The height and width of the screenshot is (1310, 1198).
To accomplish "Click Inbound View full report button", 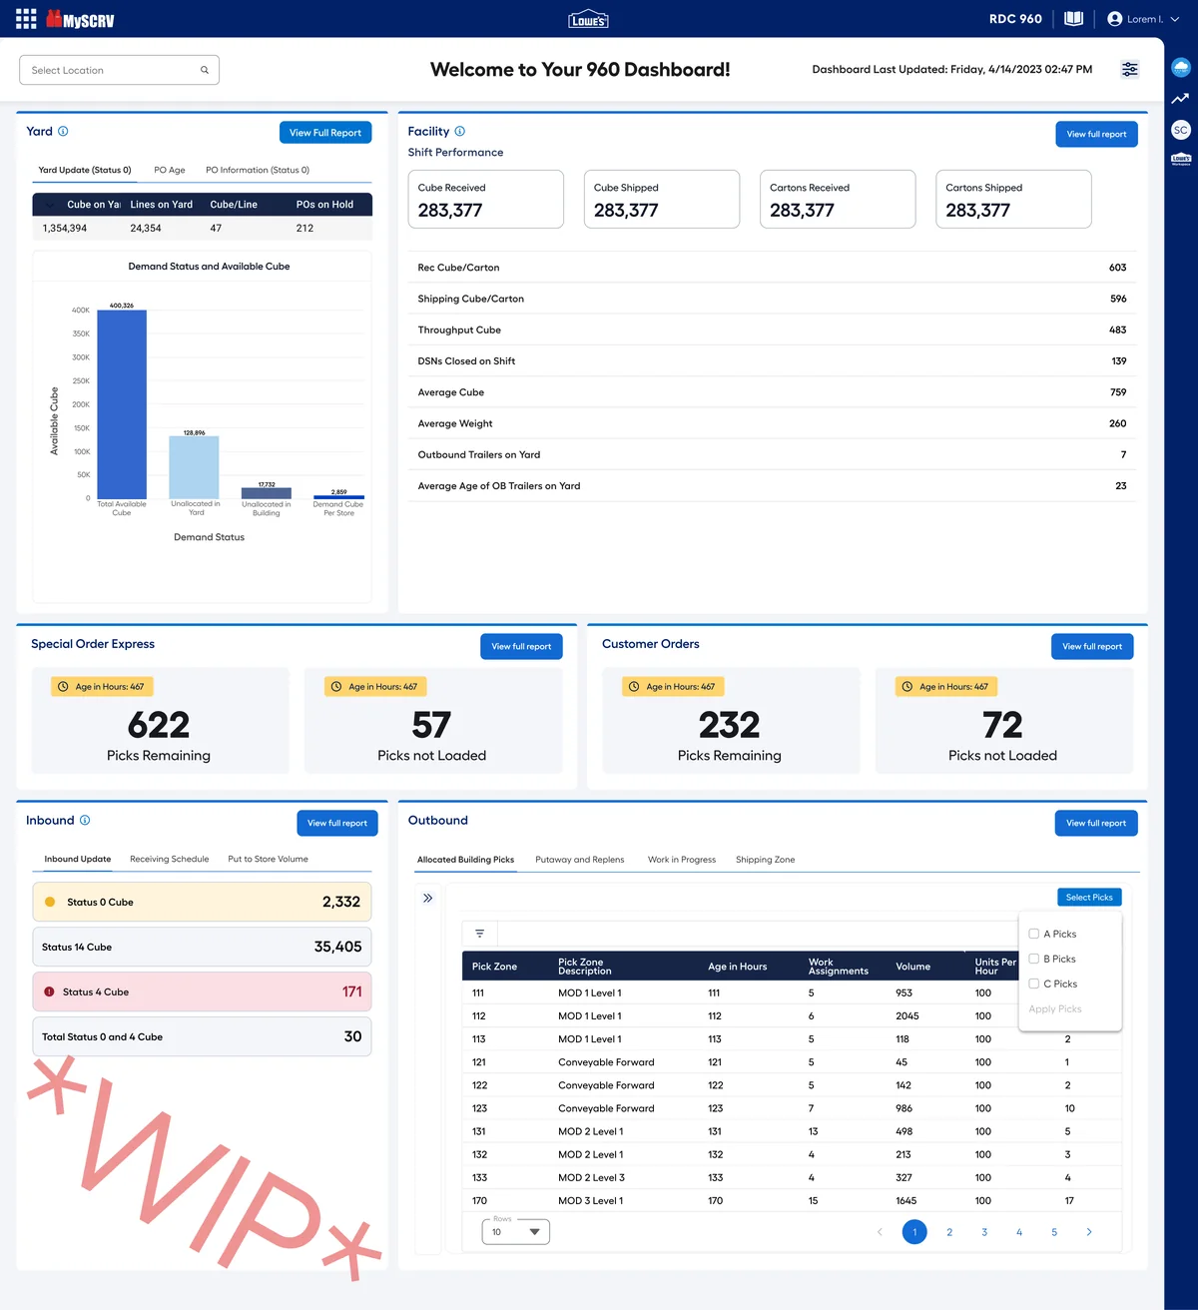I will 337,823.
